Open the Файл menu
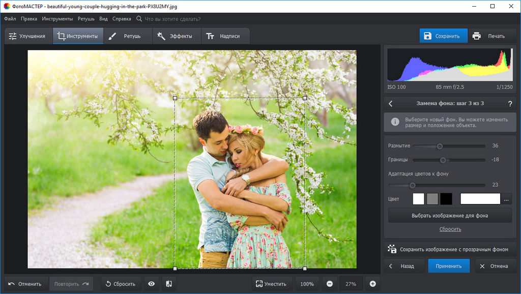Screen dimensions: 521x294 tap(10, 19)
